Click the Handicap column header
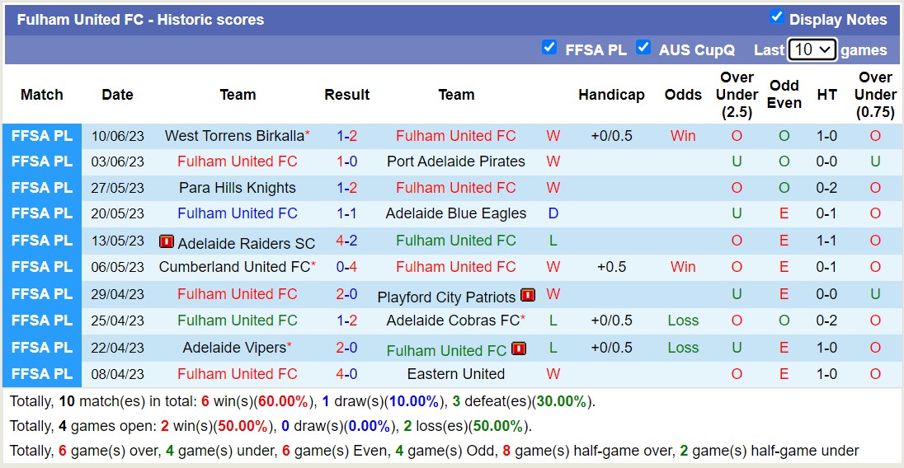Viewport: 904px width, 468px height. [611, 95]
